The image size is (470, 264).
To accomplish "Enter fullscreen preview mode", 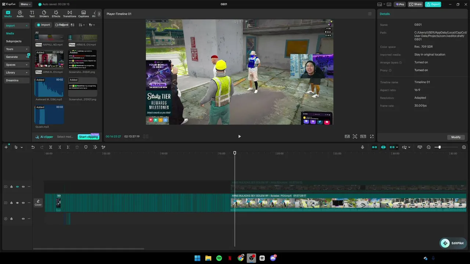I will (372, 136).
